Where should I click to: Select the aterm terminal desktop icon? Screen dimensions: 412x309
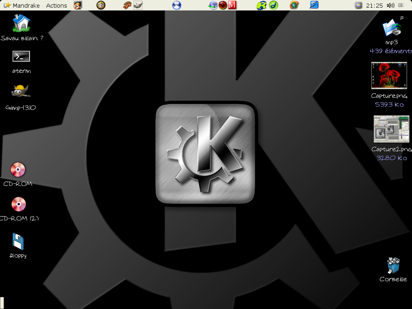21,56
